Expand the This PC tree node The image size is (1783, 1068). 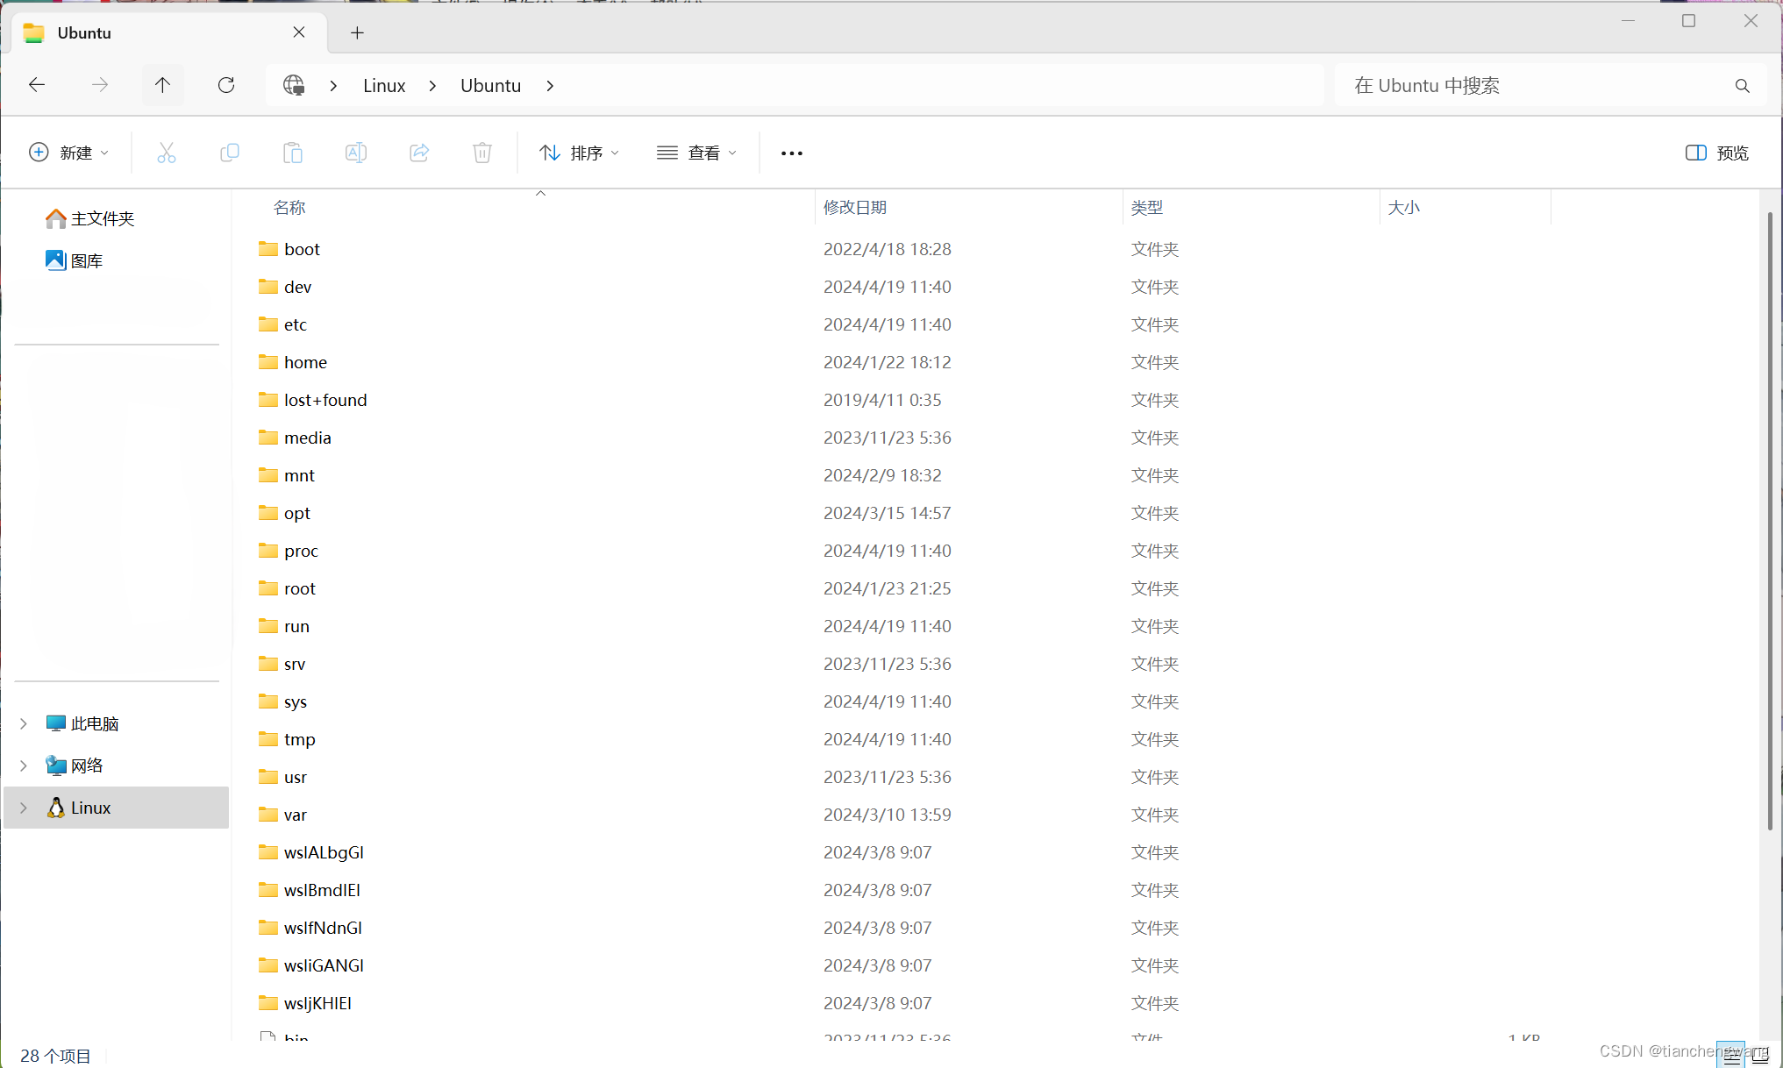coord(24,723)
